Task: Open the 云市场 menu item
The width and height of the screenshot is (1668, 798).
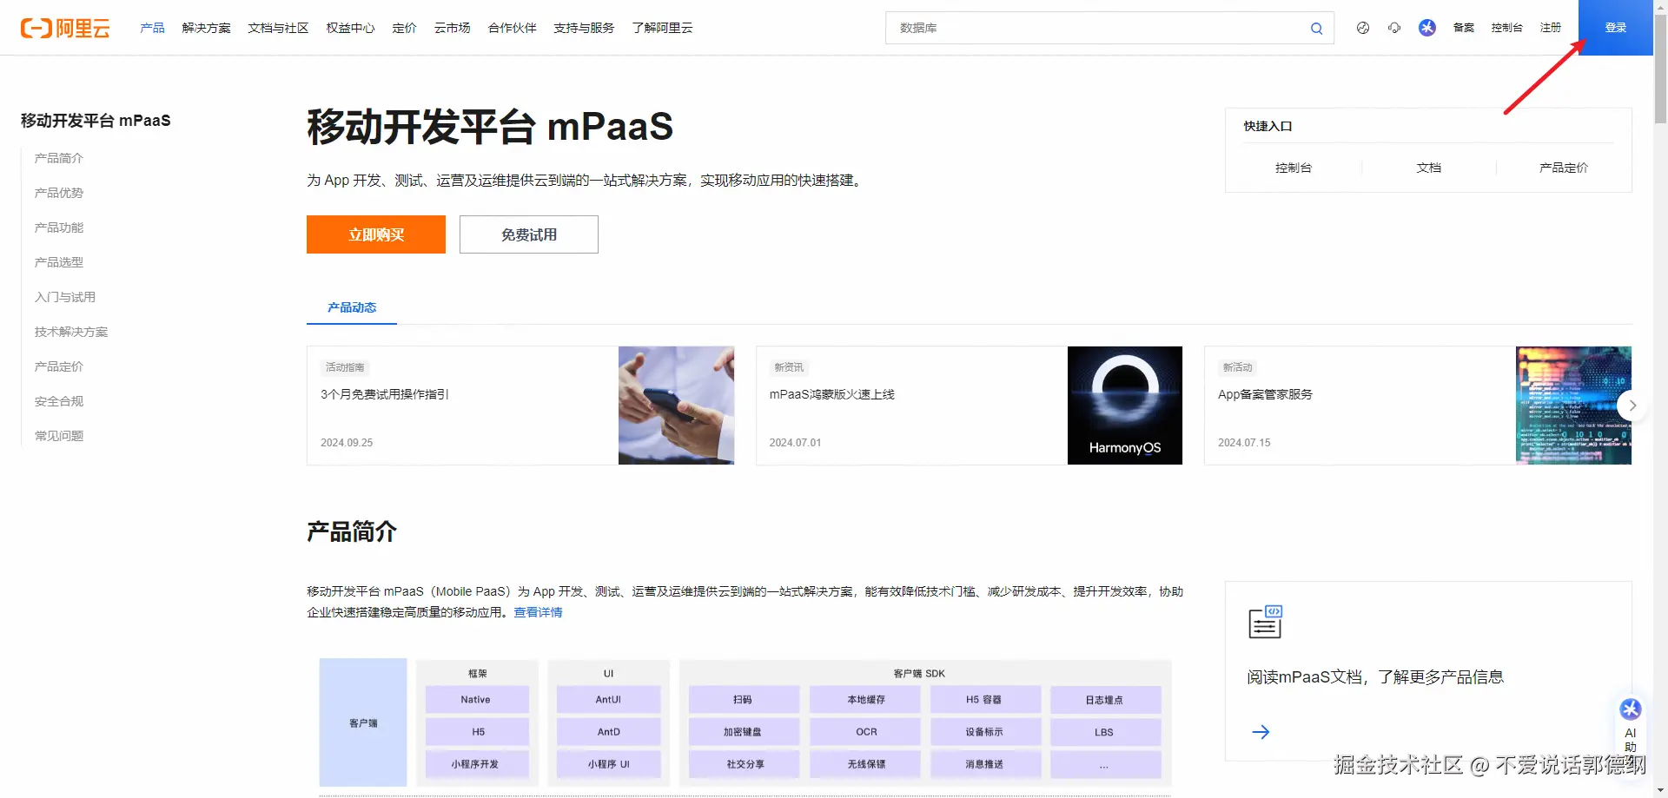Action: 452,28
